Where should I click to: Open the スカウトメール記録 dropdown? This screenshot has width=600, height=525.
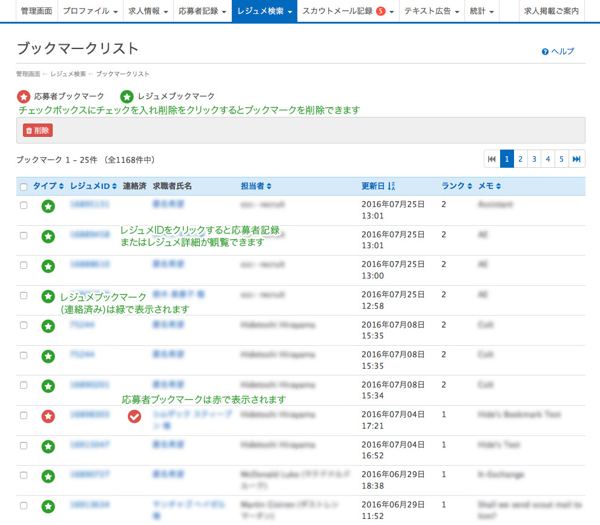pyautogui.click(x=348, y=11)
